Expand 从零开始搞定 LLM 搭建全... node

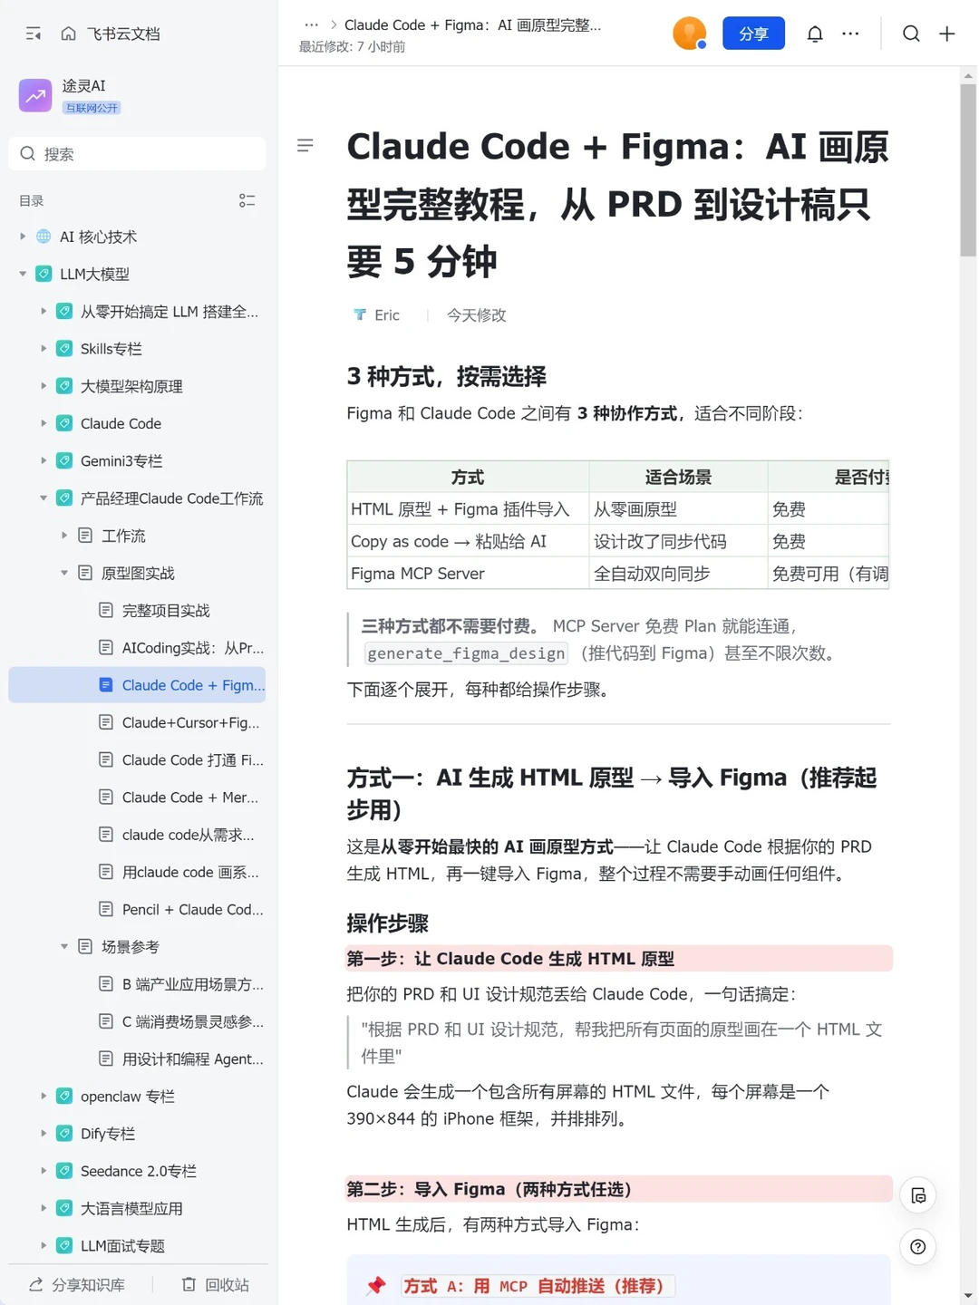coord(44,311)
